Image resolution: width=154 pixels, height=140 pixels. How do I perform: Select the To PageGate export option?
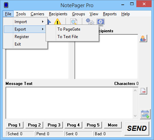(x=72, y=29)
